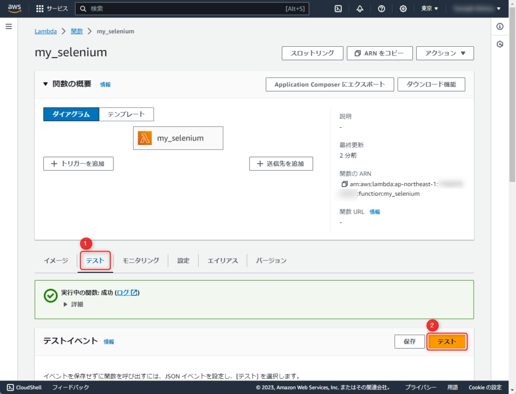Open the hamburger side navigation menu
Screen dimensions: 516x394
tap(9, 26)
